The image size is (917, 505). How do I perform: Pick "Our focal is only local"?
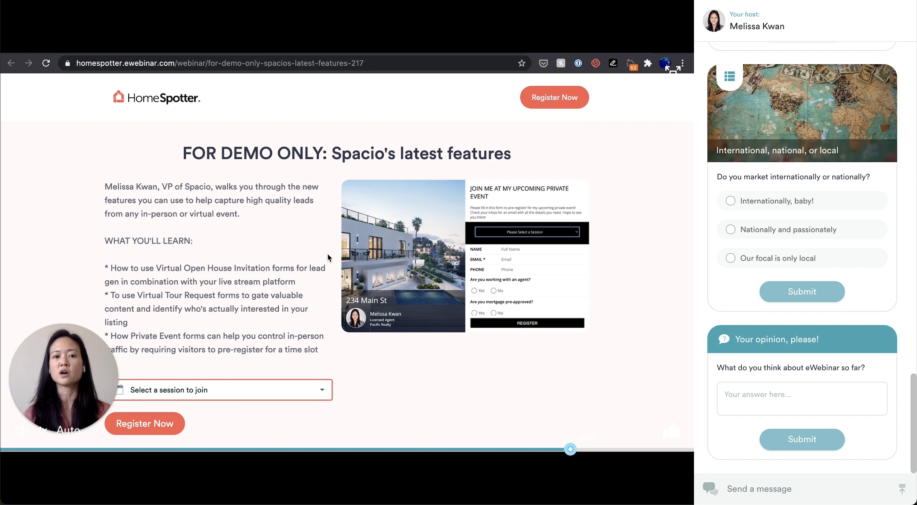[730, 258]
